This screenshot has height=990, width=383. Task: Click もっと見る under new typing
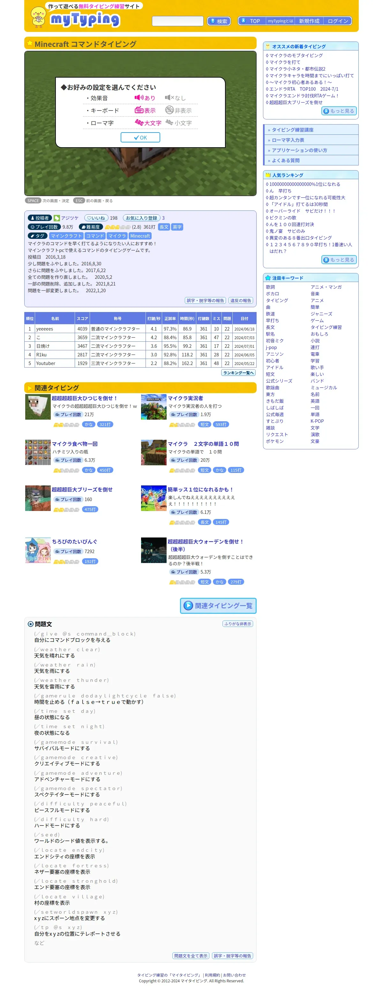click(x=339, y=111)
